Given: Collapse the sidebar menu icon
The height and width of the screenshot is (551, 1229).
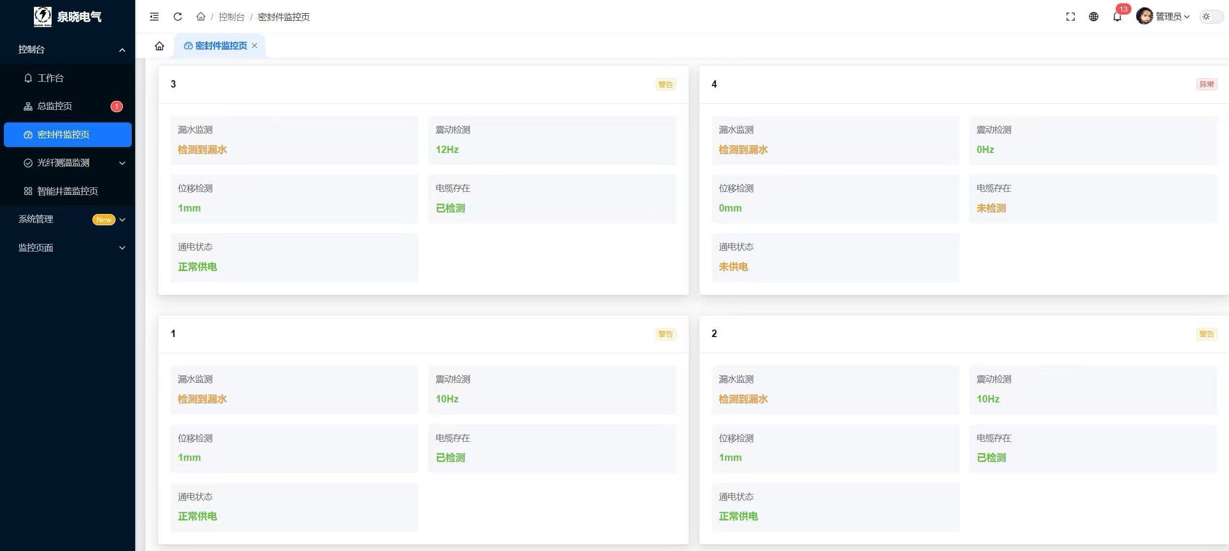Looking at the screenshot, I should click(x=154, y=17).
